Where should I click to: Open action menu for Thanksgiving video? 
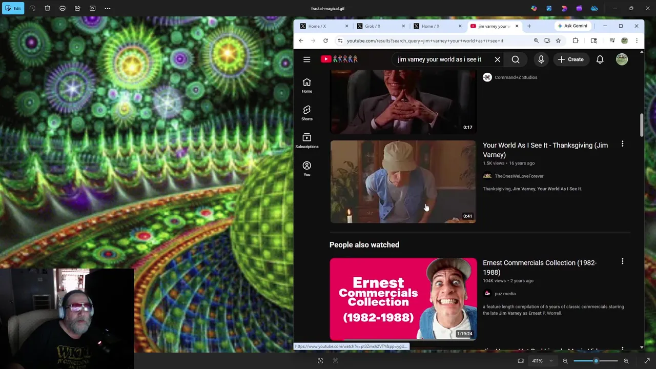coord(622,144)
